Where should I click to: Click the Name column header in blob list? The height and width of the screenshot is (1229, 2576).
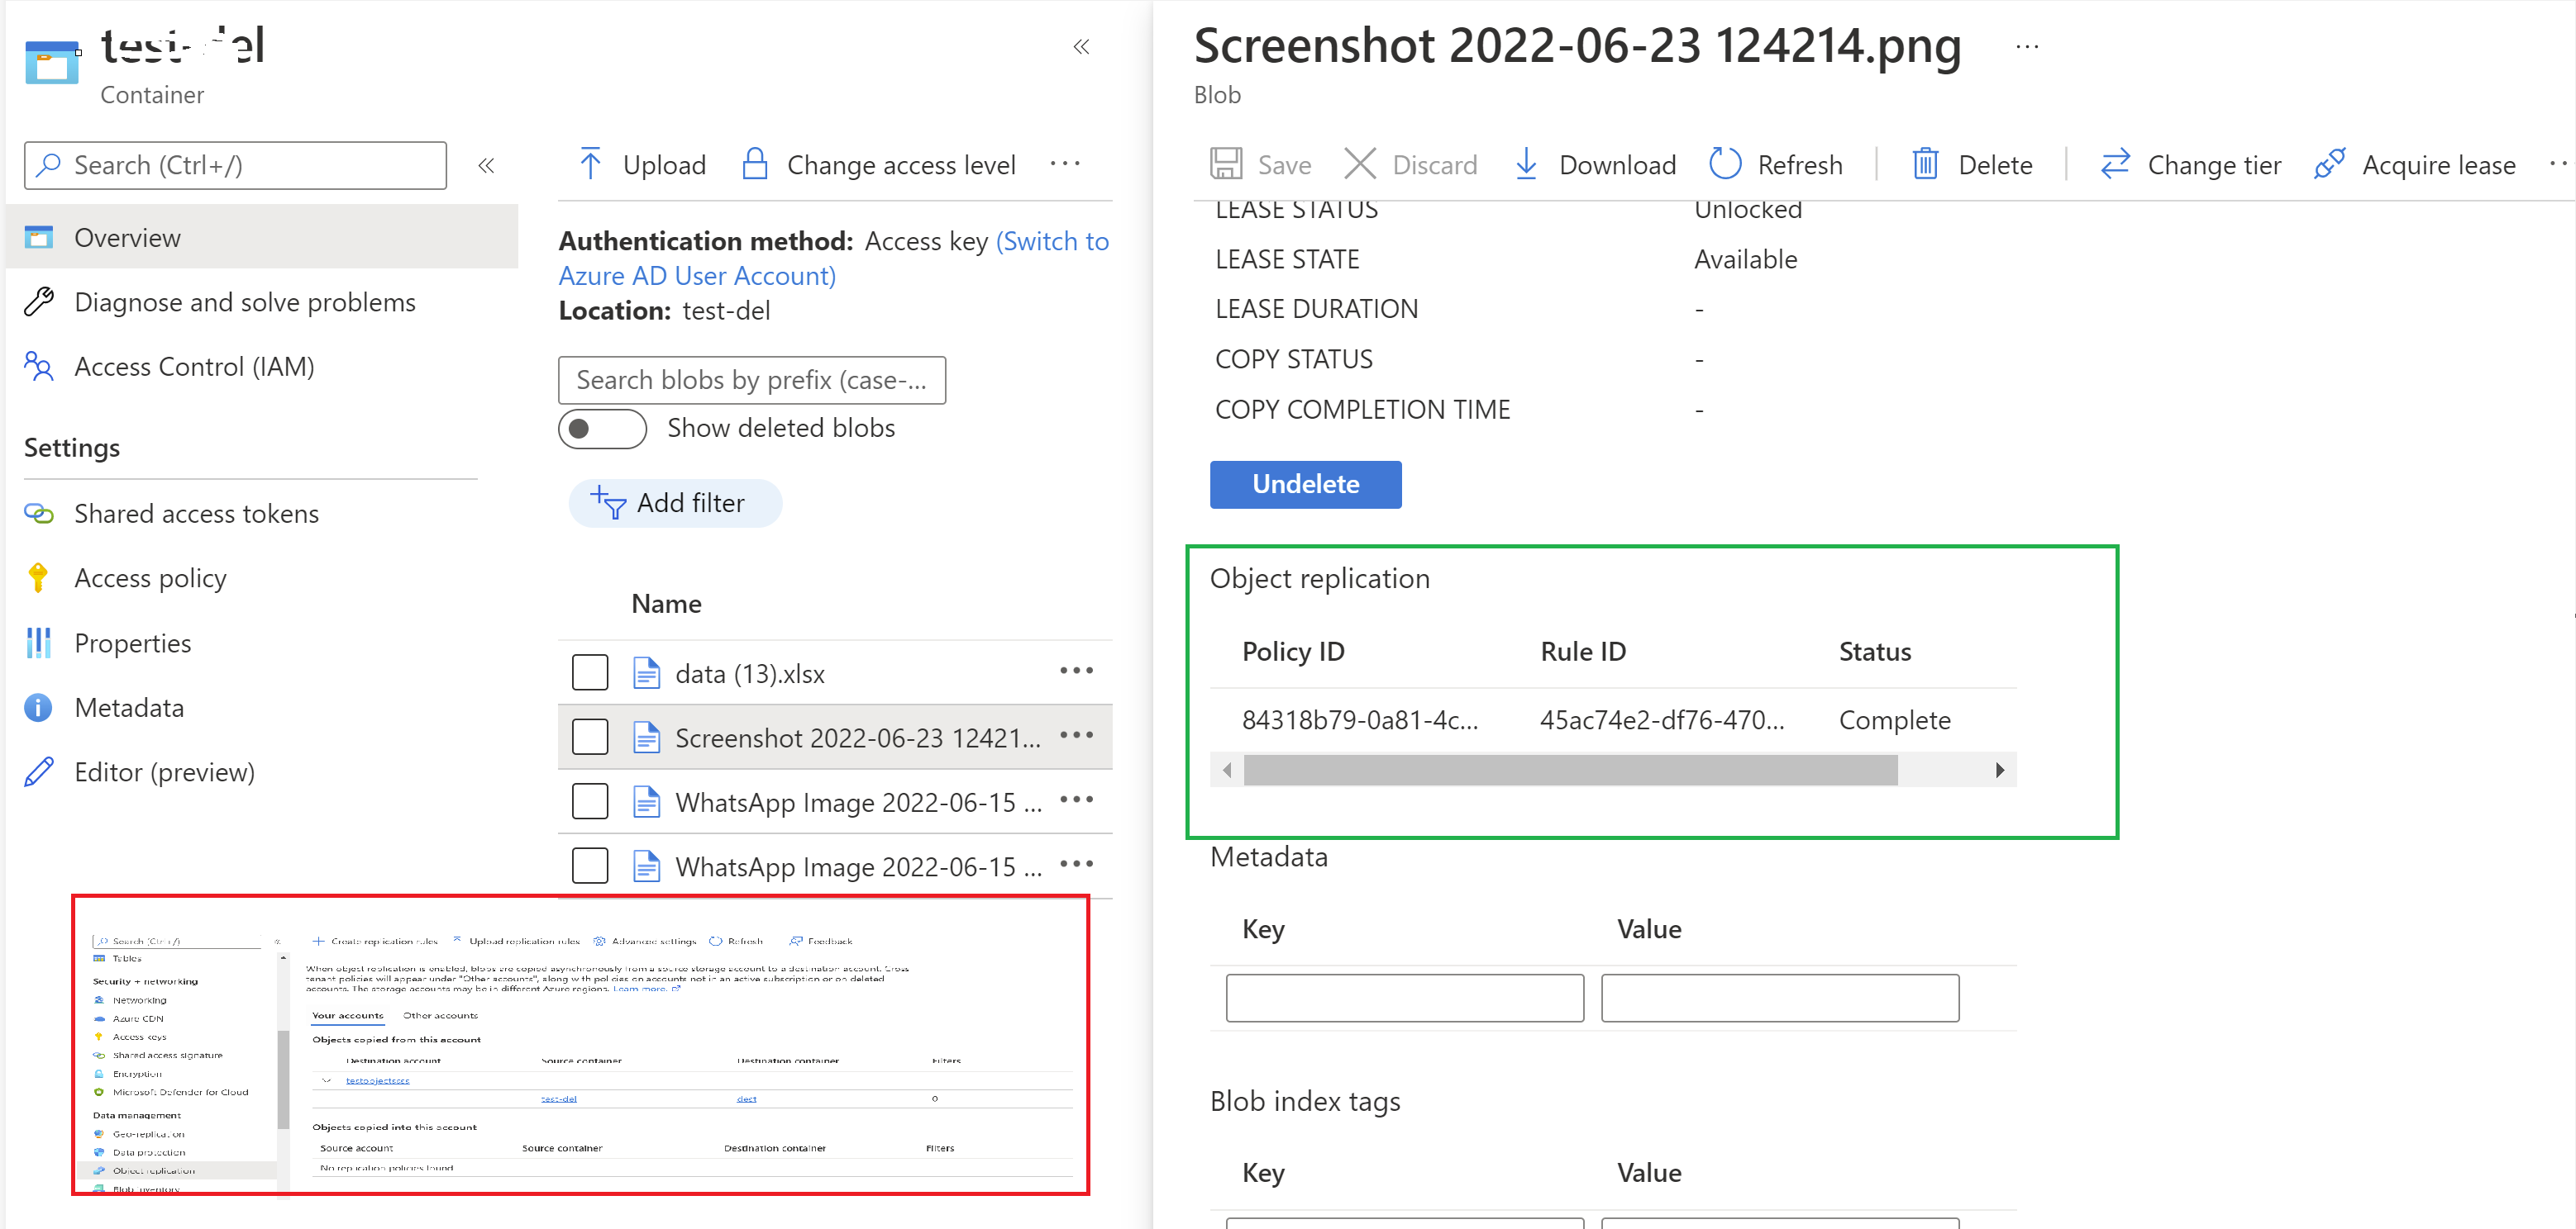(x=666, y=604)
